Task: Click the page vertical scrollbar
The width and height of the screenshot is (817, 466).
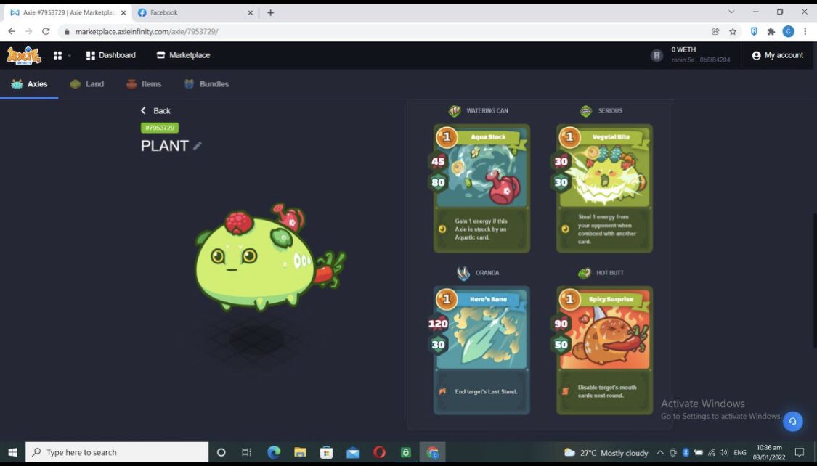Action: (x=814, y=280)
